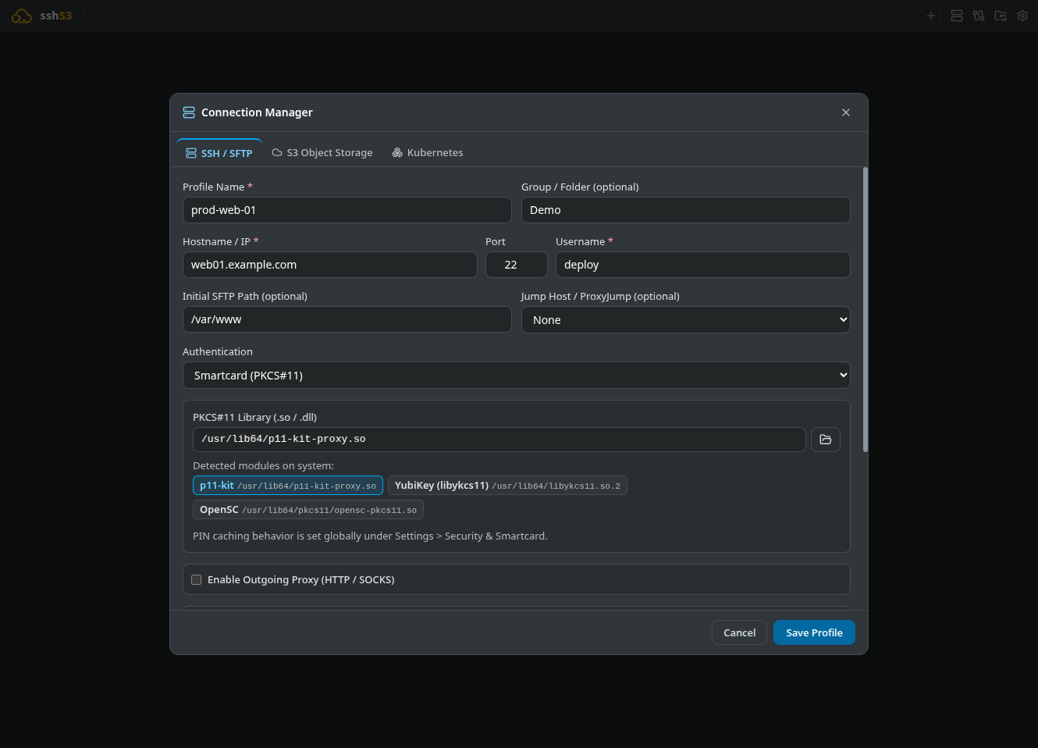Screen dimensions: 1038x748
Task: Click the Group / Folder field Demo
Action: pos(686,210)
